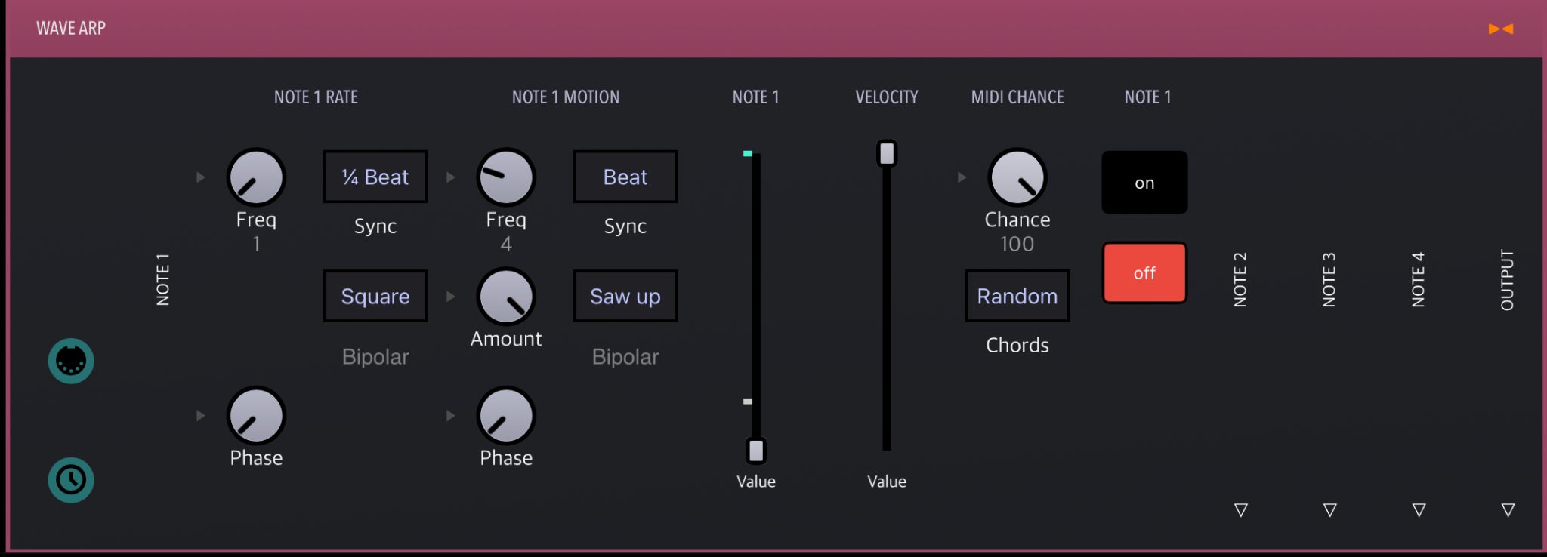Select the NOTE 1 vertical tab

coord(162,280)
